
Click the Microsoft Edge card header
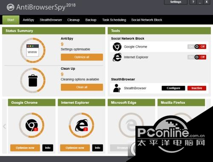[x=131, y=102]
